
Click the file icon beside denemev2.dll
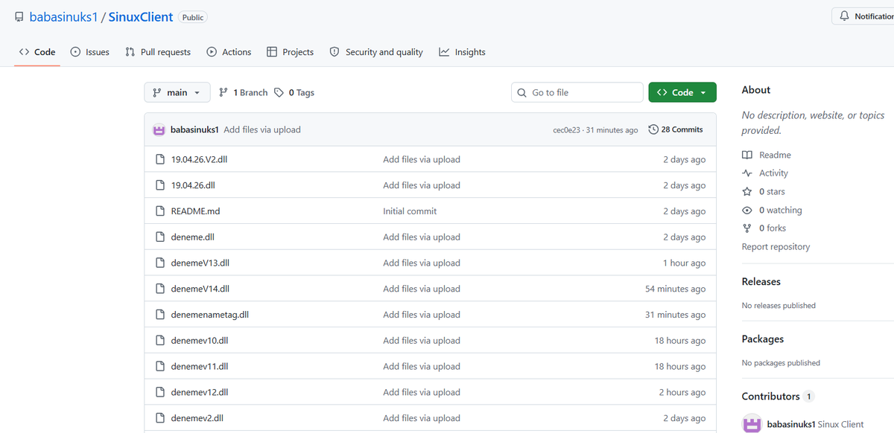(x=159, y=418)
